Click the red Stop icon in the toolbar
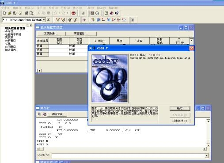 [x=74, y=13]
